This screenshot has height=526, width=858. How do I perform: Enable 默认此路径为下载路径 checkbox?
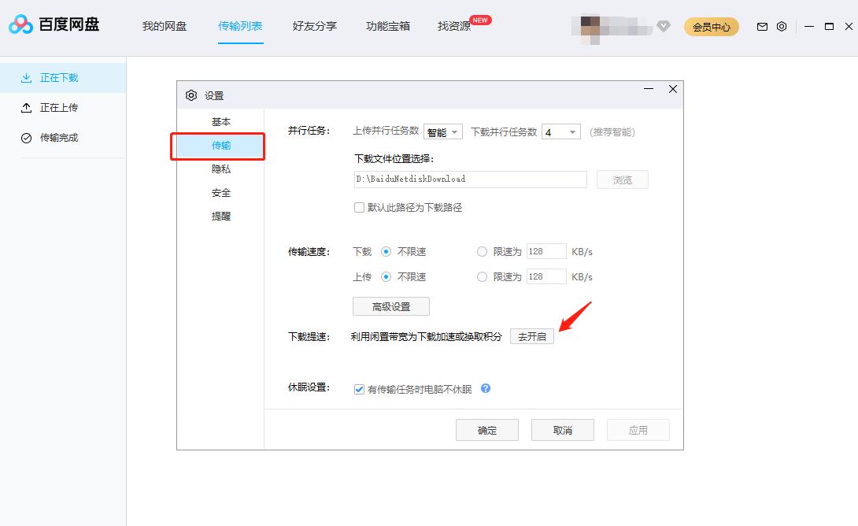coord(359,206)
